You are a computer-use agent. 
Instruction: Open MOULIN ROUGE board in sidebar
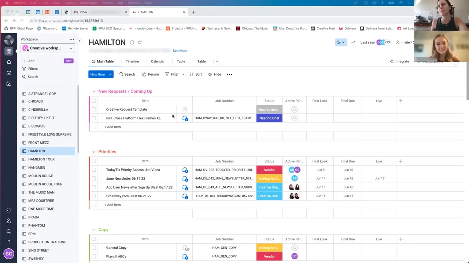tap(40, 176)
